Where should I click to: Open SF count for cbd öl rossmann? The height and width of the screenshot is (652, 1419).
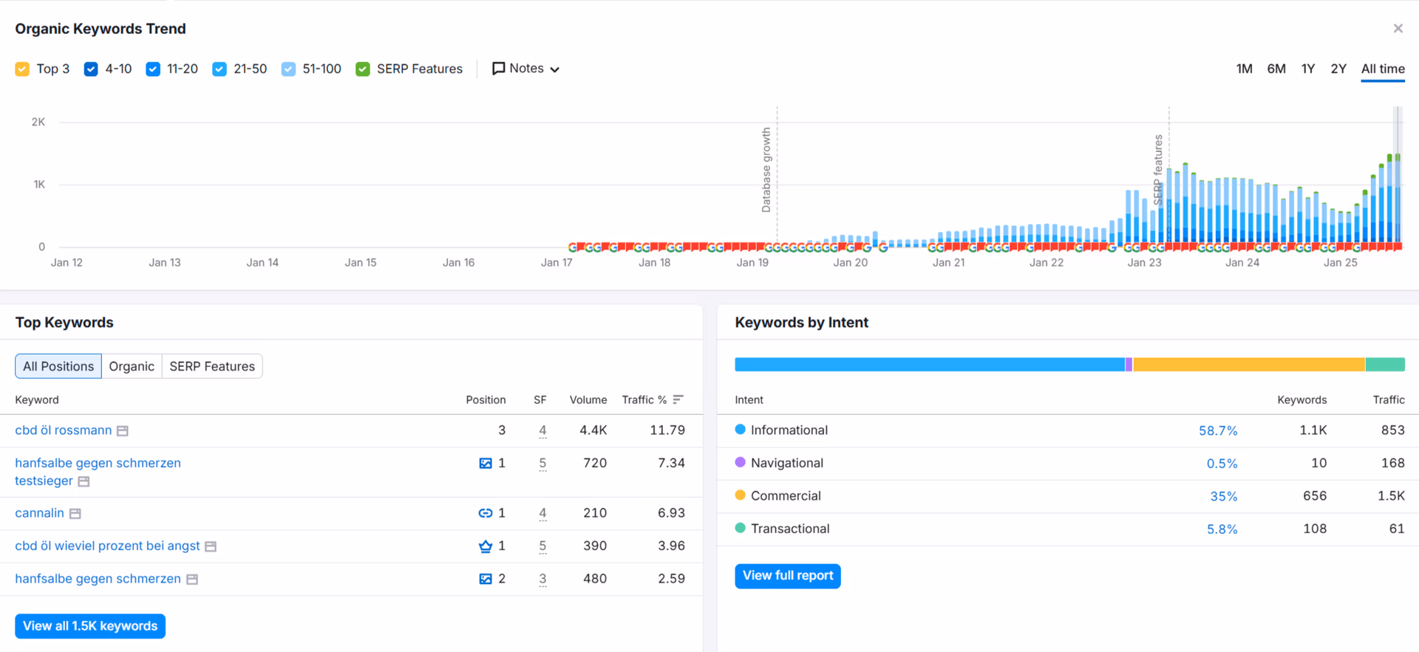tap(542, 430)
